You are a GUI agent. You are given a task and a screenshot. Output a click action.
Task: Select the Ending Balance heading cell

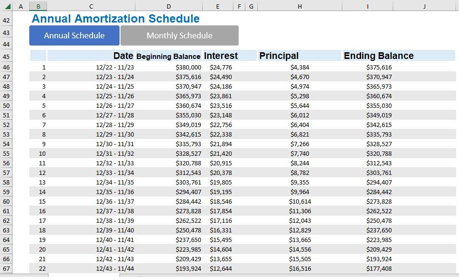[378, 56]
